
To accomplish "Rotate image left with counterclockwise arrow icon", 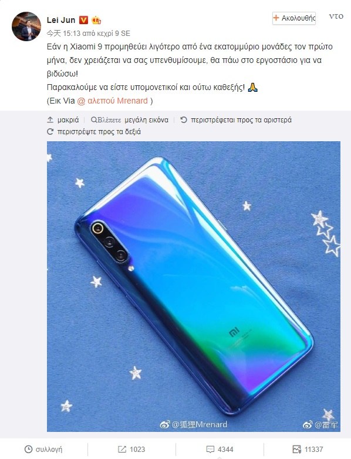I will coord(183,119).
